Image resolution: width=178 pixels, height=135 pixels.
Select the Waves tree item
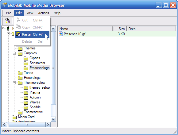pyautogui.click(x=35, y=102)
